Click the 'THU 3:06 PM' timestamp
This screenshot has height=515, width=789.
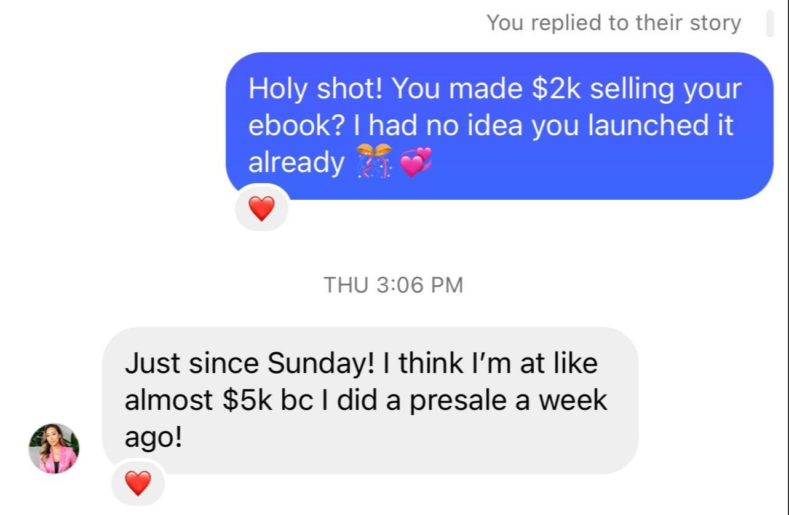pos(393,285)
